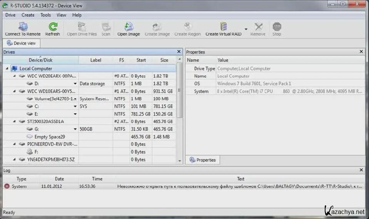The height and width of the screenshot is (219, 369).
Task: Click the R-Studio icon in the title bar
Action: pyautogui.click(x=5, y=5)
